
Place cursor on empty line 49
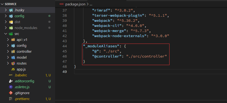(x=150, y=72)
